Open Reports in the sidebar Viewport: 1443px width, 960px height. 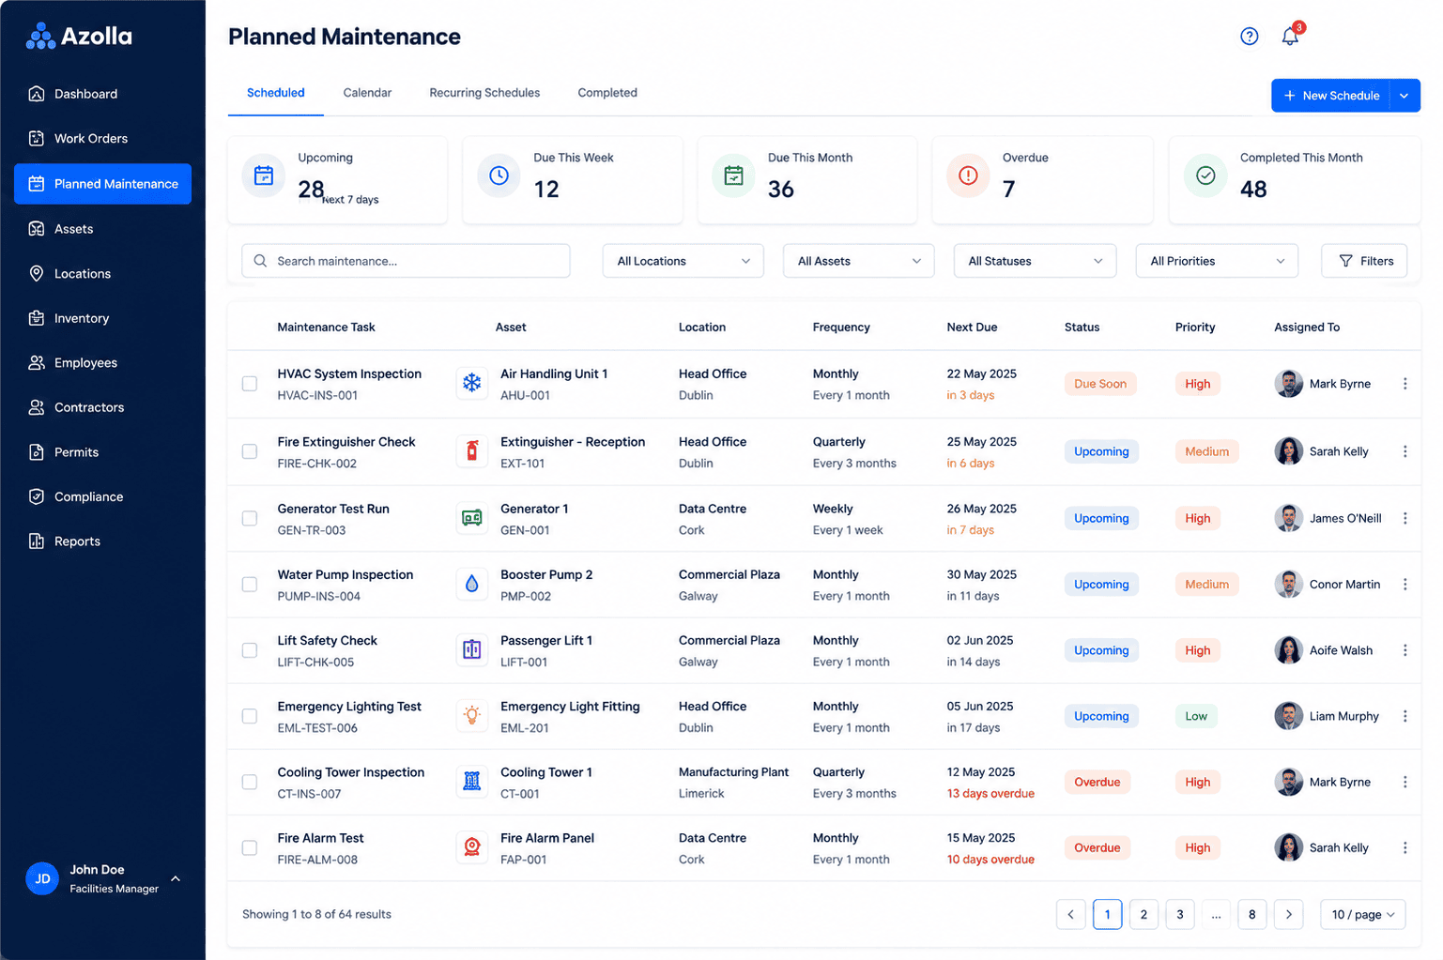click(x=102, y=541)
